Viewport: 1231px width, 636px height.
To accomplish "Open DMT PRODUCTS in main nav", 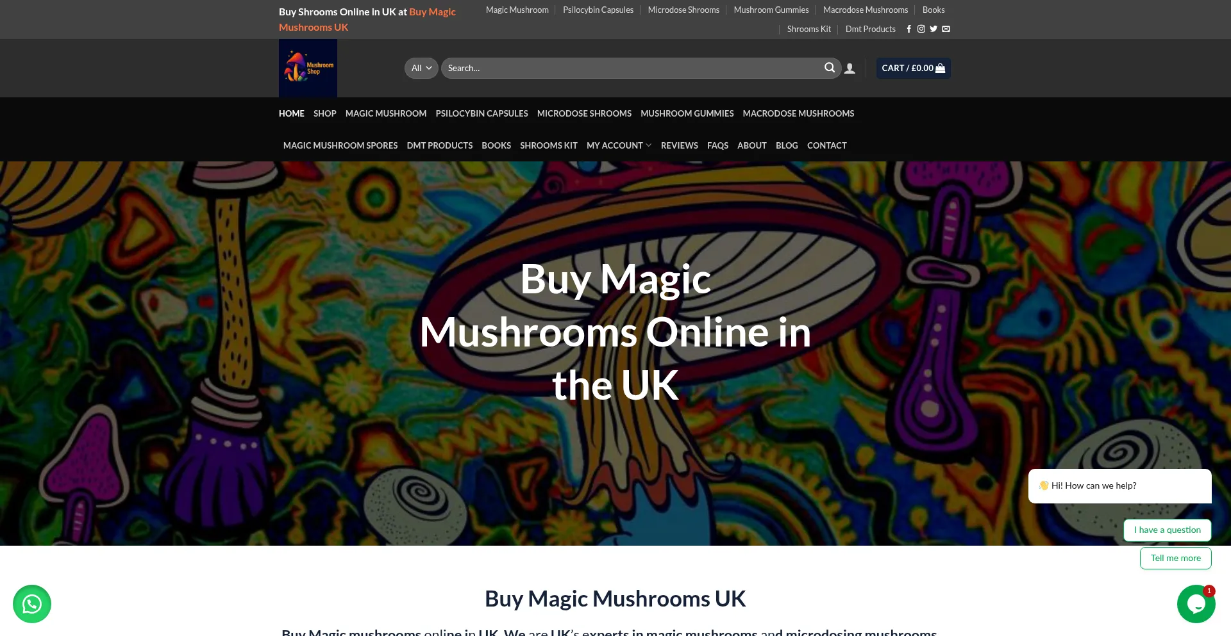I will (x=440, y=145).
